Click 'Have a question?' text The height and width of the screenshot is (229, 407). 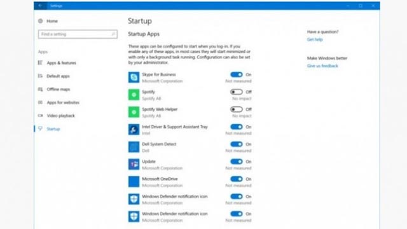coord(323,32)
